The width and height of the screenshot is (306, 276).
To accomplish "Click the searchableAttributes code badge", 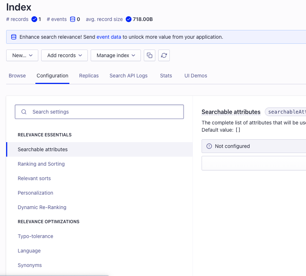I will coord(285,112).
